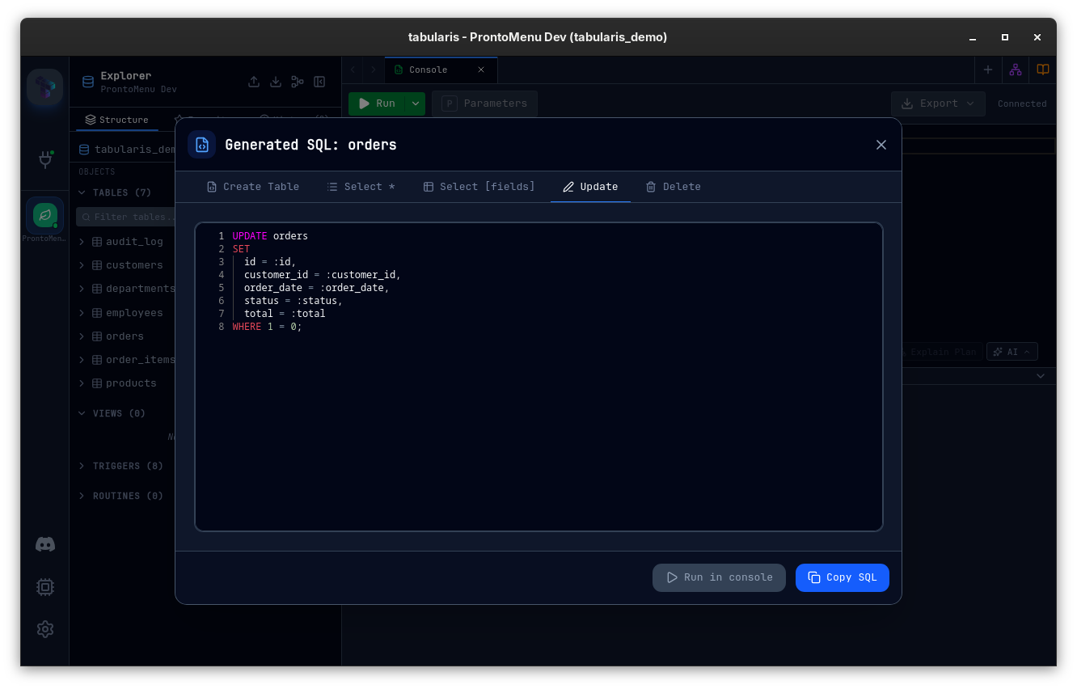Open the Run button dropdown arrow
This screenshot has height=689, width=1077.
click(416, 104)
